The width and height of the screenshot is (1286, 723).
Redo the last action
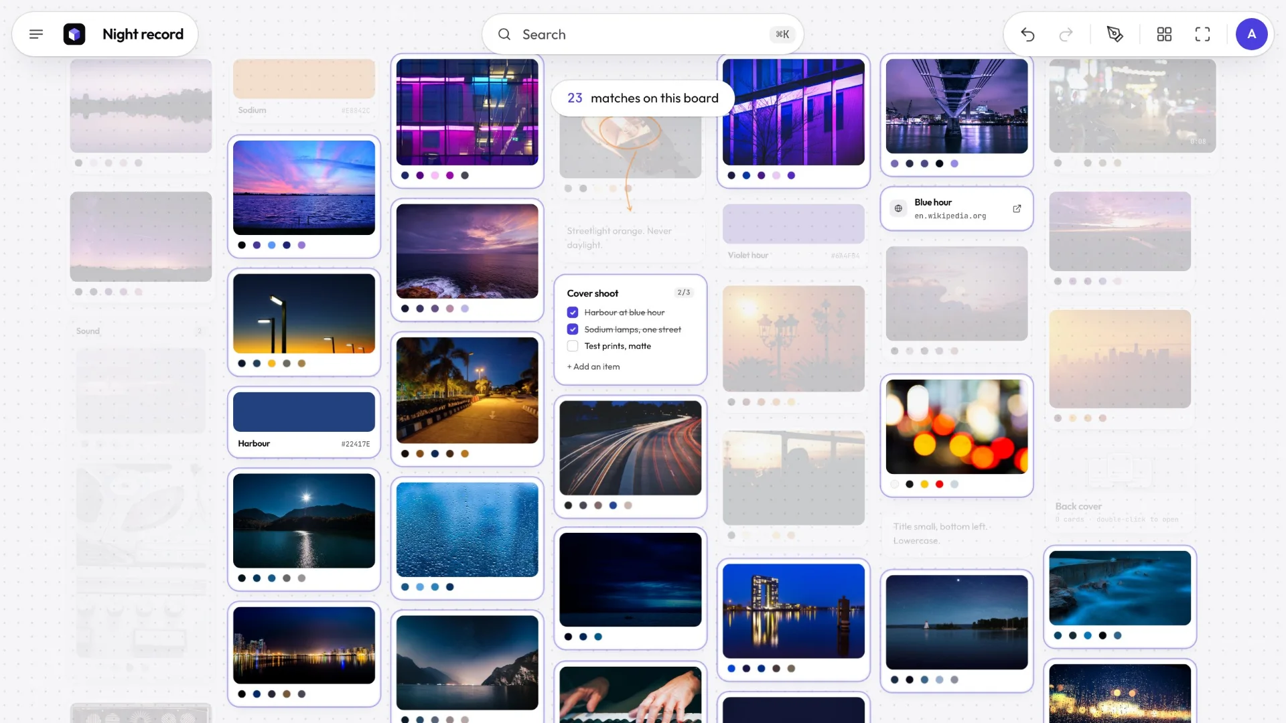(1066, 34)
